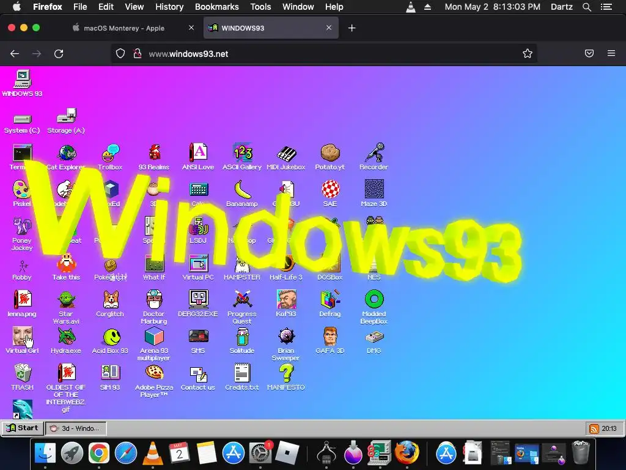Select the '3d - Windo...' taskbar item
626x470 pixels.
point(76,428)
